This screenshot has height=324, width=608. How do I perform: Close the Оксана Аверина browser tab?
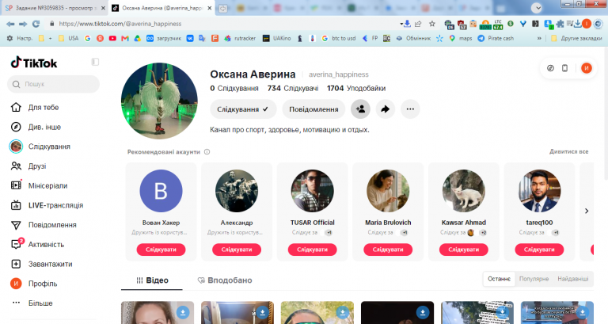tap(209, 8)
